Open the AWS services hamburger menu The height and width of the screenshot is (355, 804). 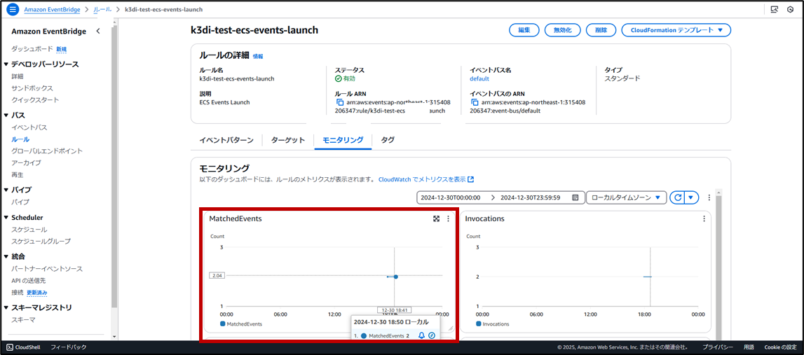click(x=13, y=9)
